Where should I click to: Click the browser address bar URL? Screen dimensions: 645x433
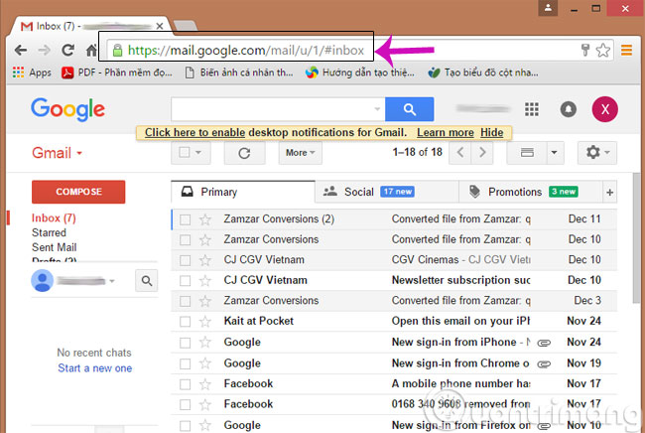point(246,51)
